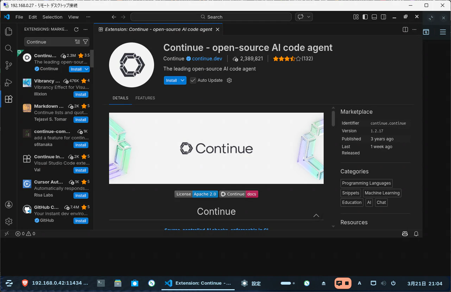Open Install dropdown arrow for Continue in list
Screen dimensions: 451x292
click(87, 69)
